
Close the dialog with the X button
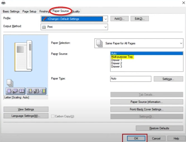coord(183,3)
